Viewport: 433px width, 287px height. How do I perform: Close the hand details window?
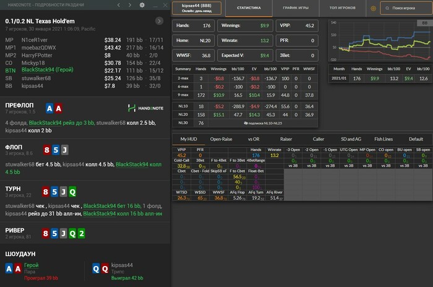click(165, 5)
